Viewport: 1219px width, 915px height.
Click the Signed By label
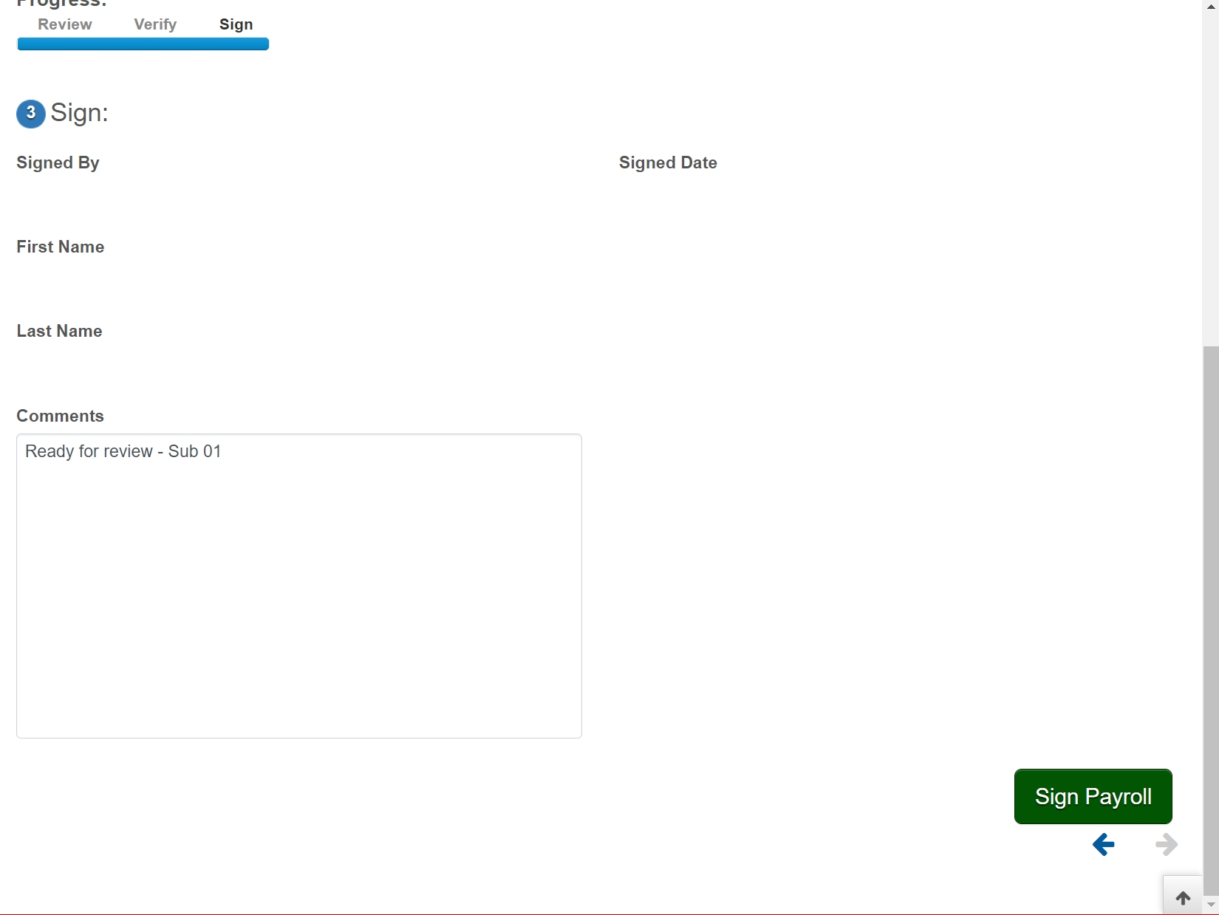(x=58, y=162)
